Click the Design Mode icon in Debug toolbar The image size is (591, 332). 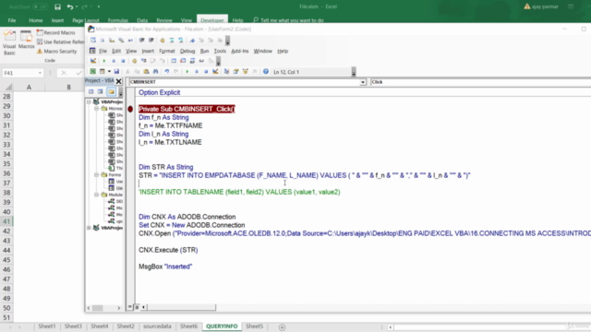tap(93, 61)
